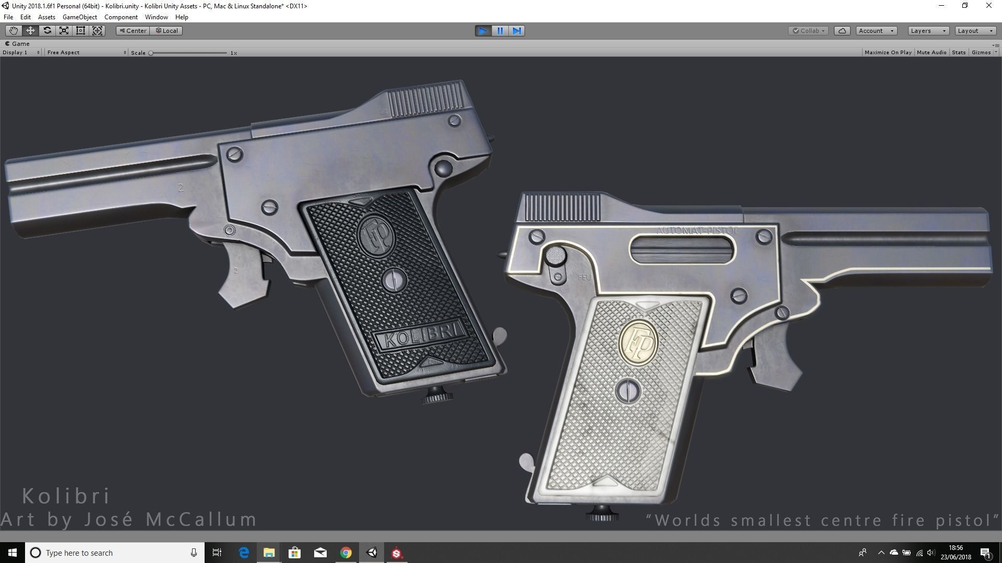The image size is (1002, 563).
Task: Open the Gizmos dropdown arrow
Action: 996,53
